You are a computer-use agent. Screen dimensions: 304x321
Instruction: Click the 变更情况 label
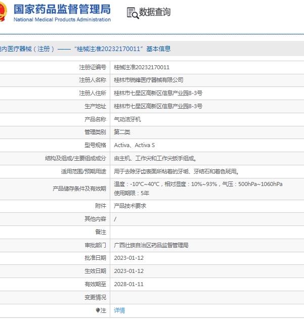pos(95,297)
